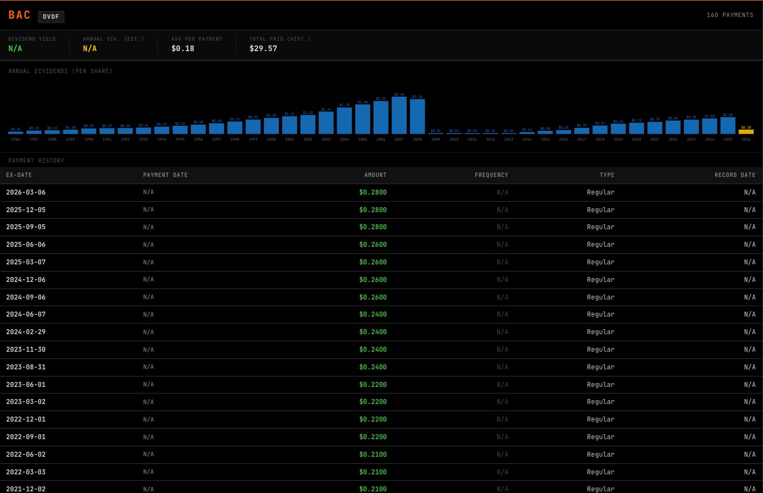Select the 2025-12-05 ex-date row

pyautogui.click(x=381, y=210)
